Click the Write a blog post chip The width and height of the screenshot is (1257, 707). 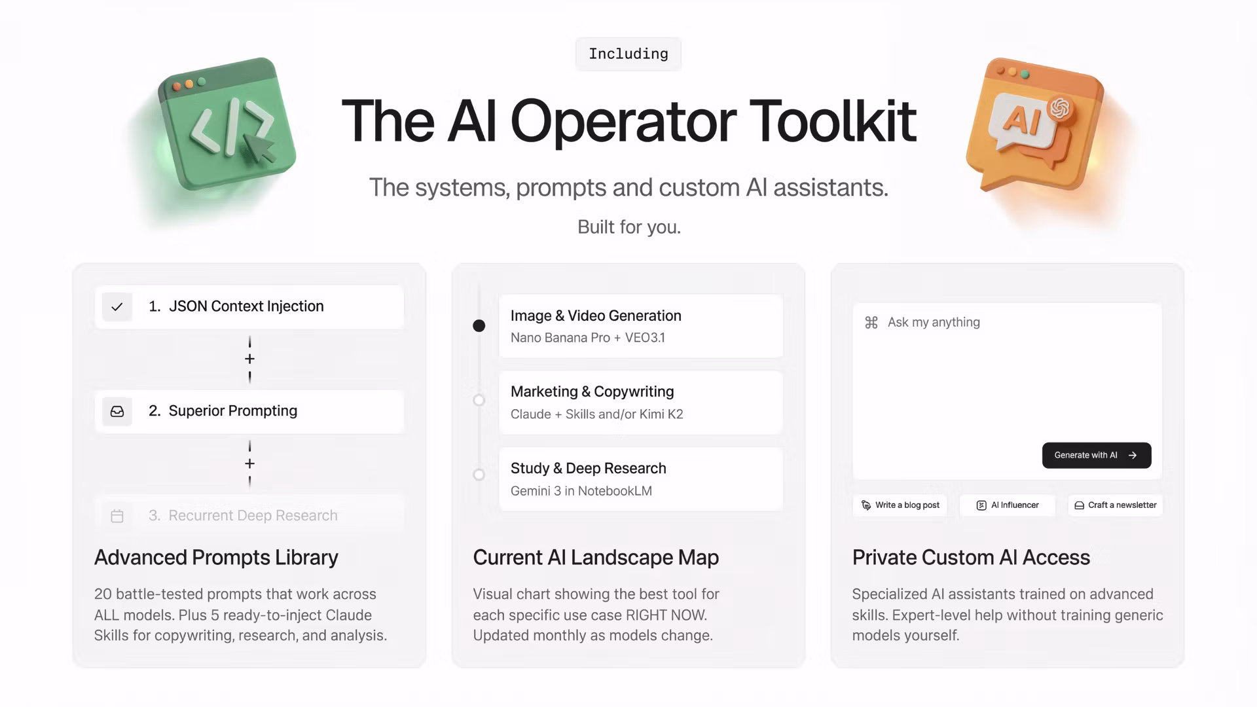(x=900, y=505)
